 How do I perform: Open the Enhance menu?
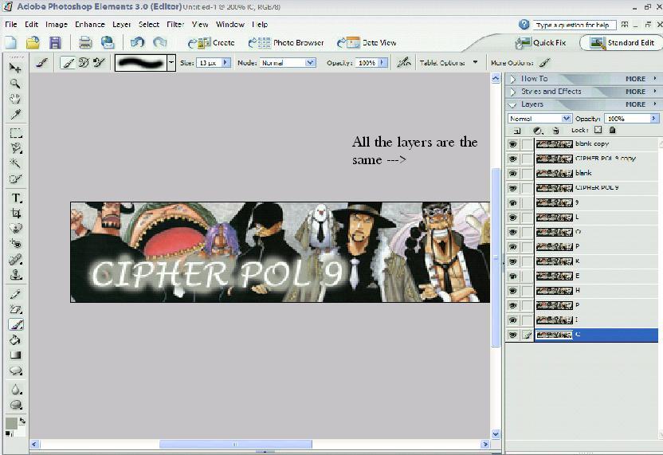[x=89, y=25]
